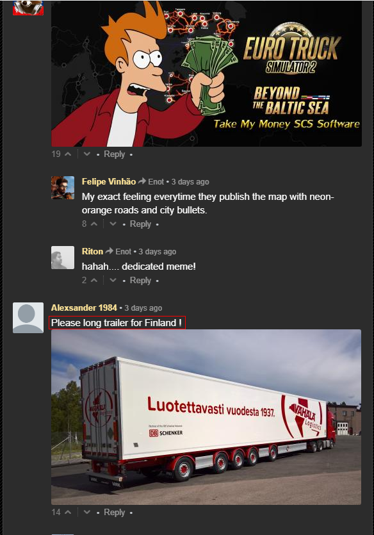The width and height of the screenshot is (374, 535).
Task: Downvote Alexsander 1984's Finland trailer comment
Action: tap(87, 513)
